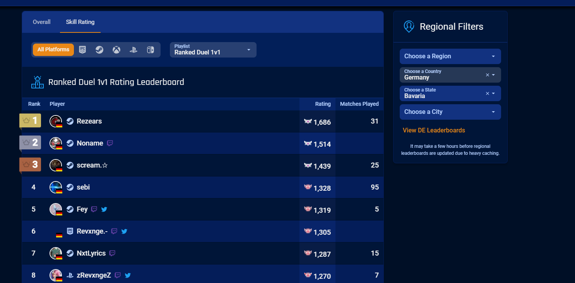Click the rating value 1,514

click(x=322, y=144)
